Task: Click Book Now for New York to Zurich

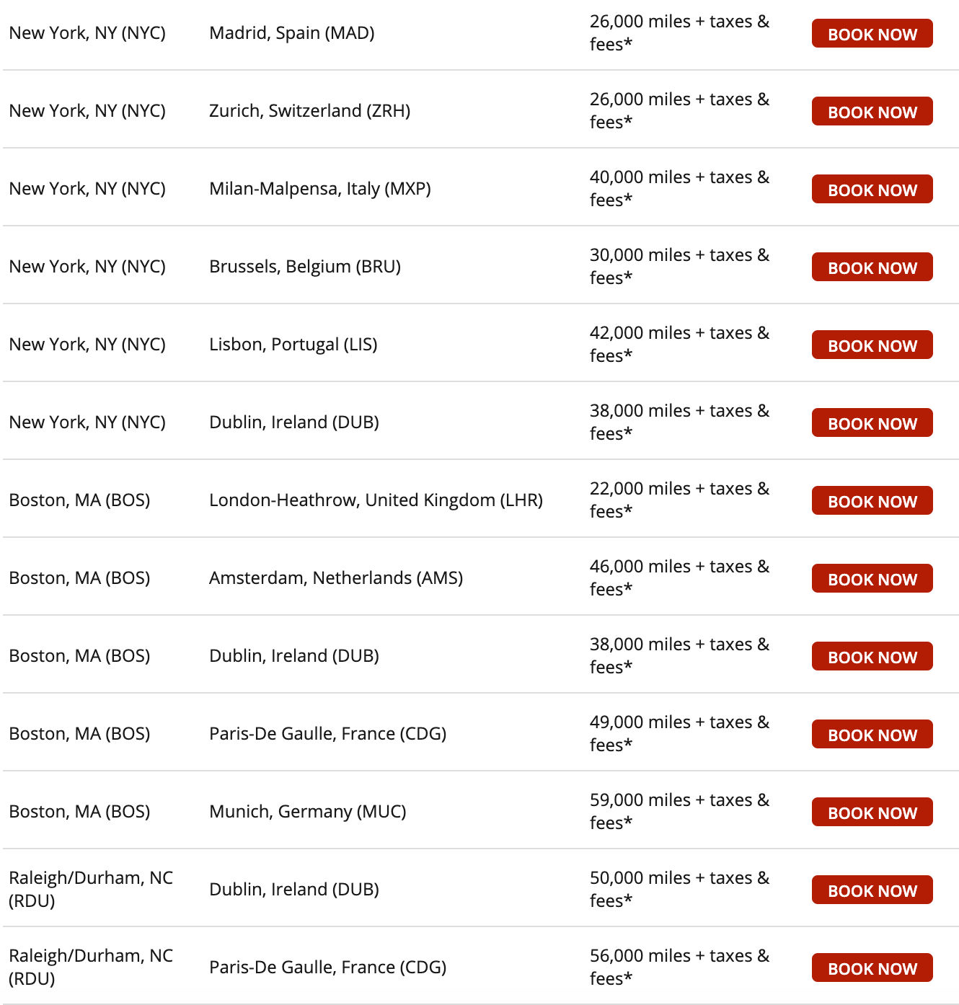Action: point(872,112)
